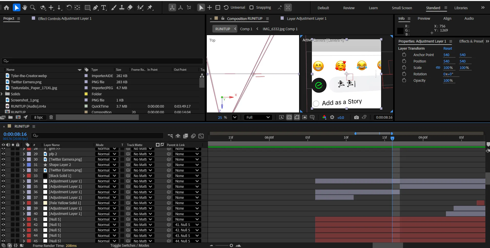Open the Full resolution dropdown
Image resolution: width=490 pixels, height=248 pixels.
[258, 117]
